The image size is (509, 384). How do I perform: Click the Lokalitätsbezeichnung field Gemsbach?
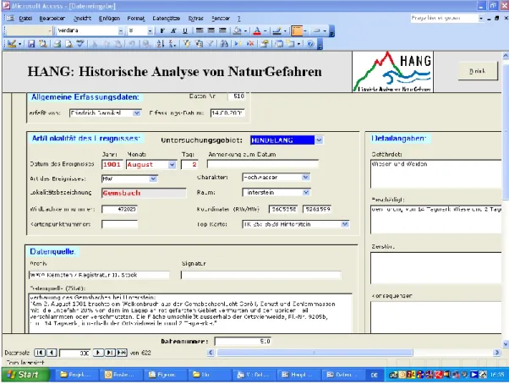(144, 193)
